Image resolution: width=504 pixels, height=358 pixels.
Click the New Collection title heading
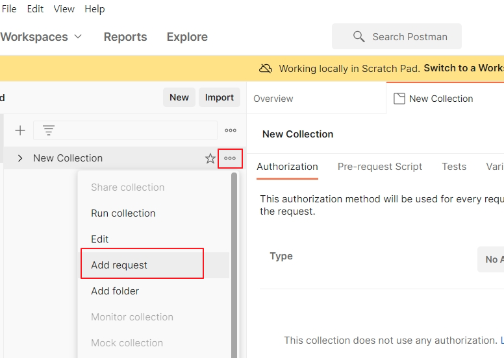297,134
